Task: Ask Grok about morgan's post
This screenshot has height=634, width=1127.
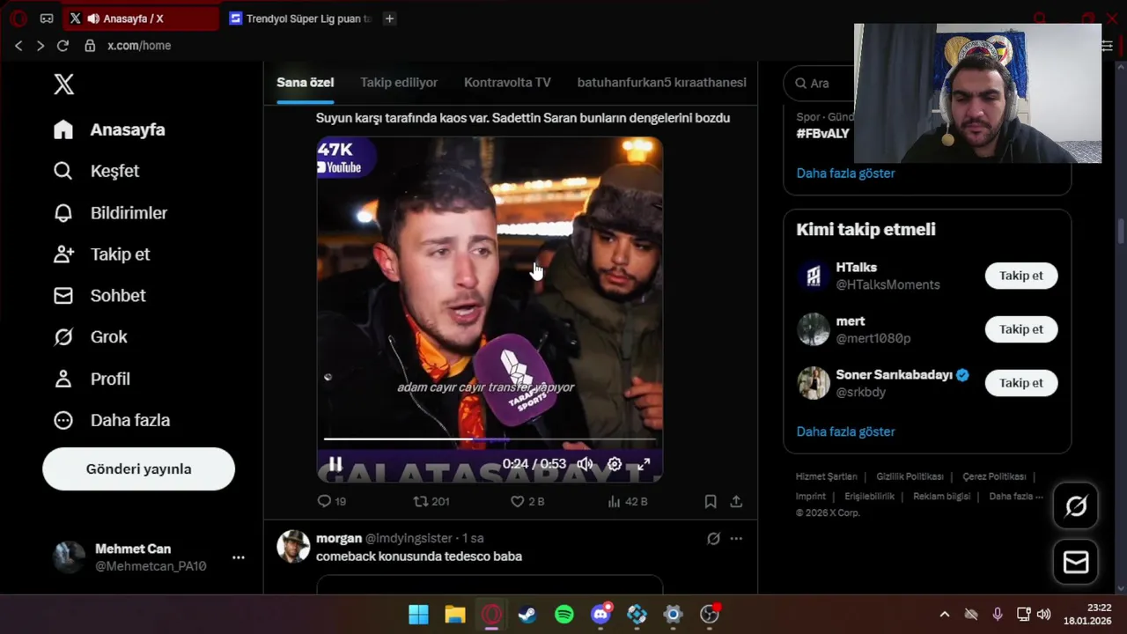Action: [713, 538]
